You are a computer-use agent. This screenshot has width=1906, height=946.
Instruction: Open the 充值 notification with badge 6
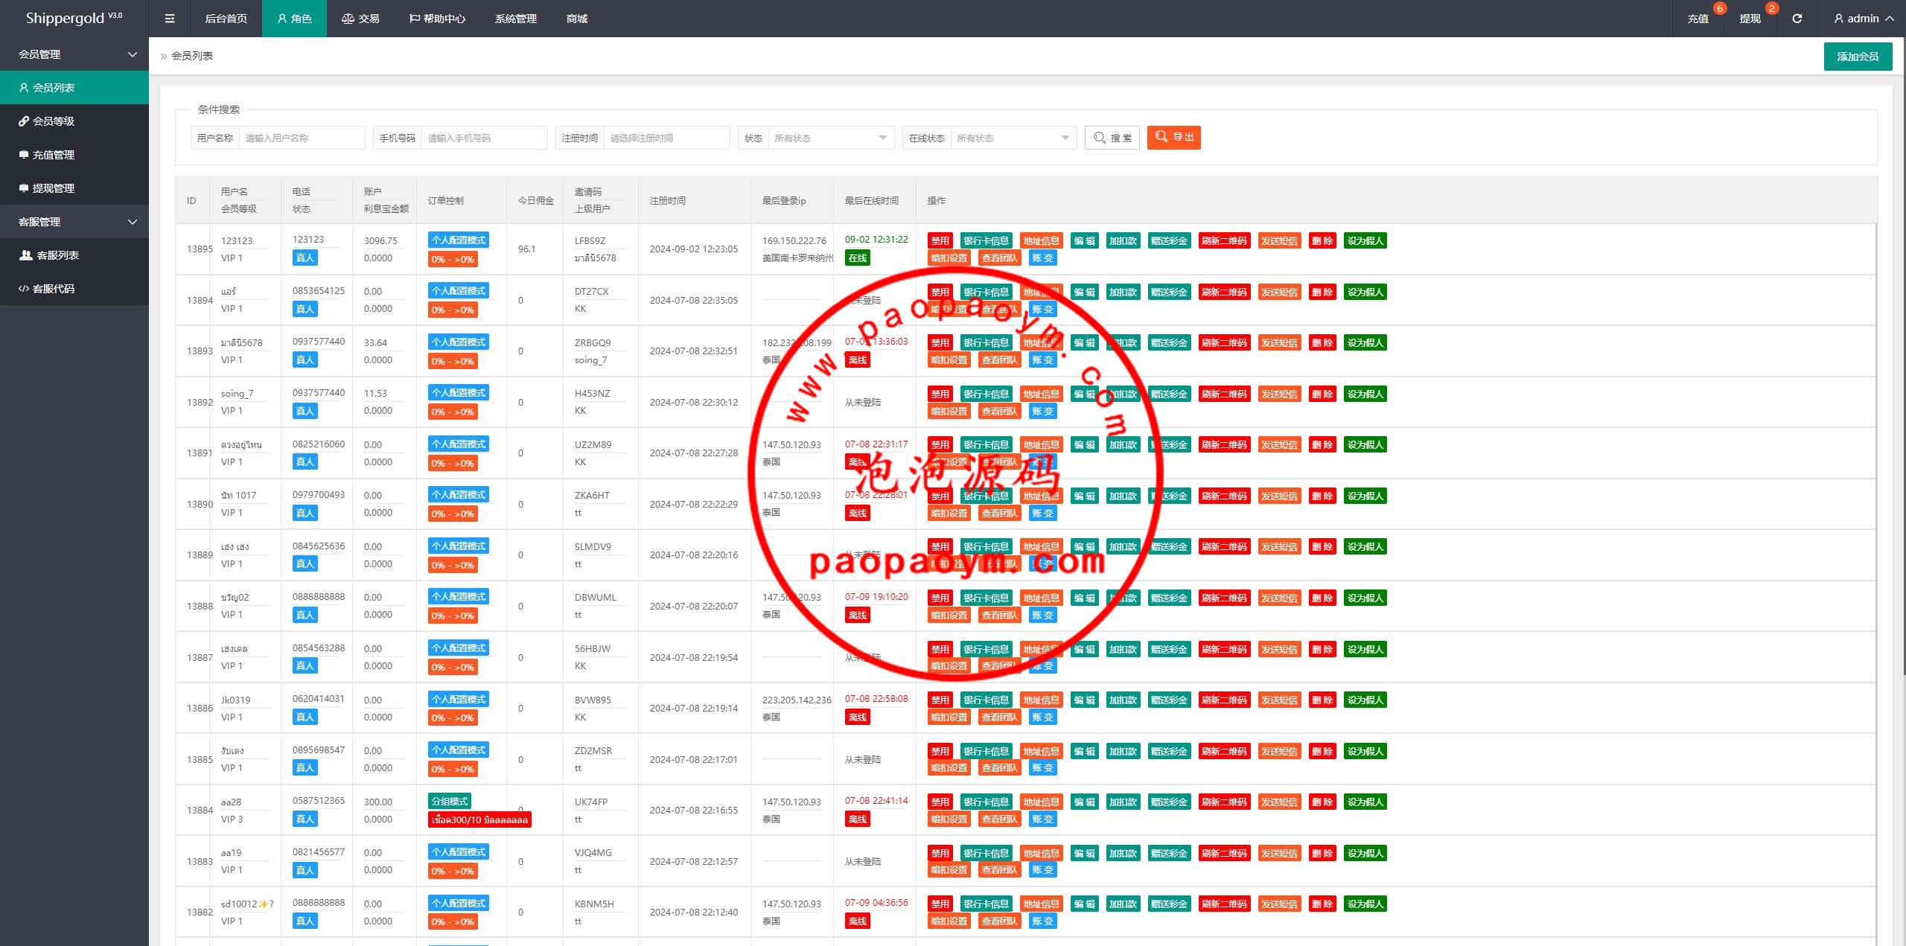click(1698, 19)
